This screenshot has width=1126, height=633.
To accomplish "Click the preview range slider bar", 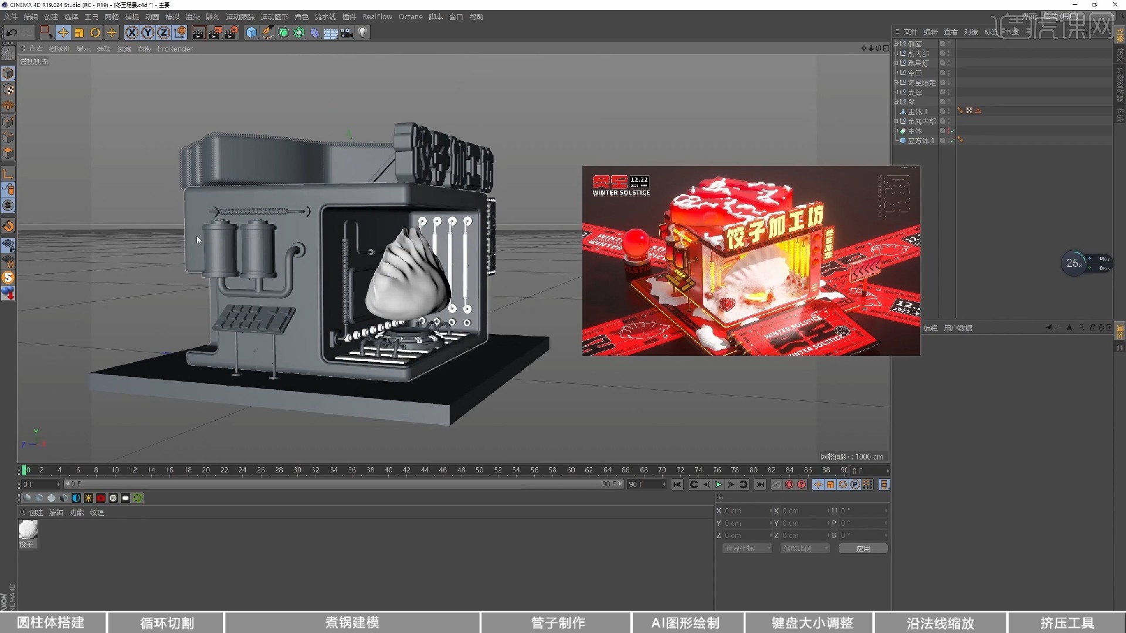I will click(x=342, y=484).
